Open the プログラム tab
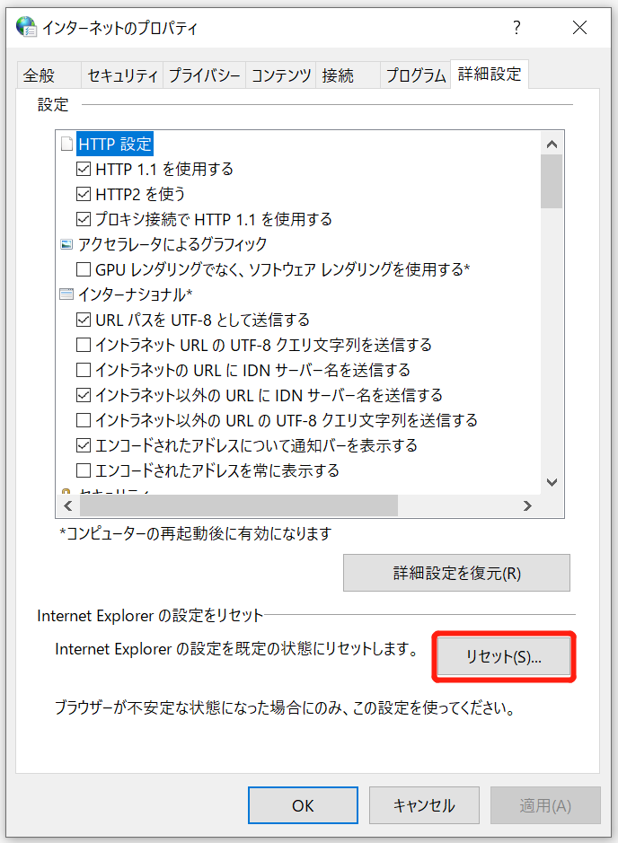This screenshot has height=843, width=618. pos(416,75)
